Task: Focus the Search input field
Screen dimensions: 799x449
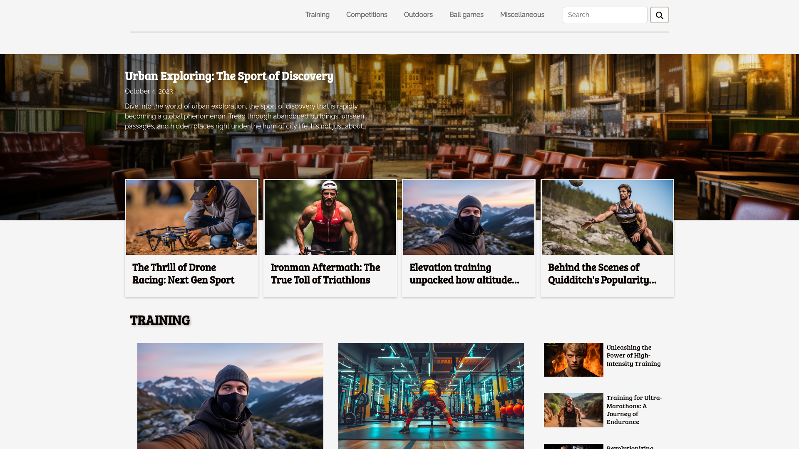Action: click(x=605, y=15)
